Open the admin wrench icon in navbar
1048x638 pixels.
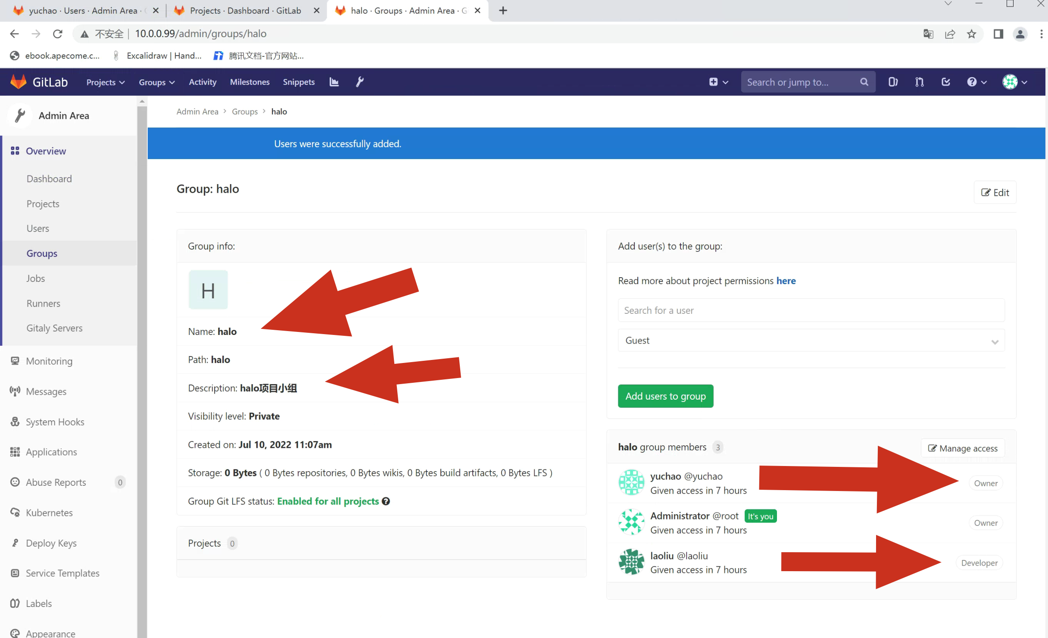click(360, 82)
